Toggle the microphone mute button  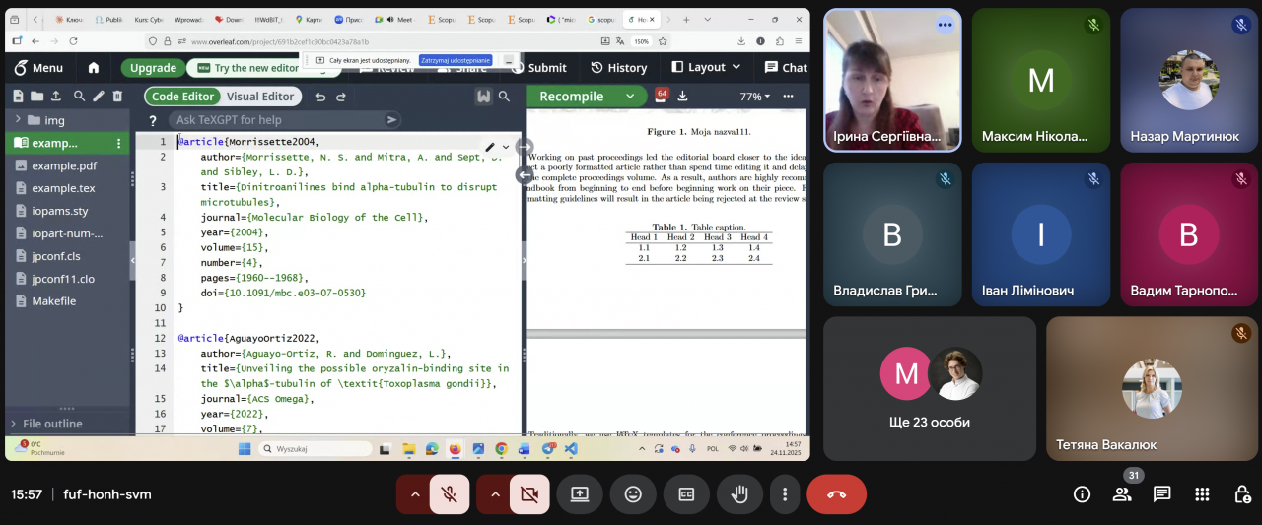(450, 494)
